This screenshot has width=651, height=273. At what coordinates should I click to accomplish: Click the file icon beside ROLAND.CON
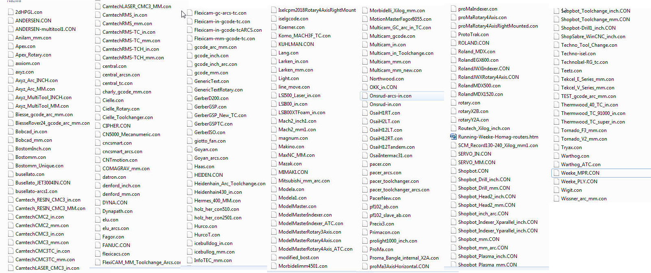coord(454,43)
